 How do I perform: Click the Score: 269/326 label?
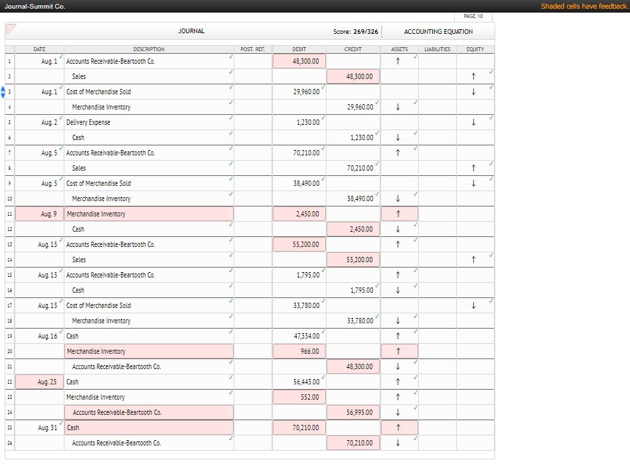click(x=356, y=31)
